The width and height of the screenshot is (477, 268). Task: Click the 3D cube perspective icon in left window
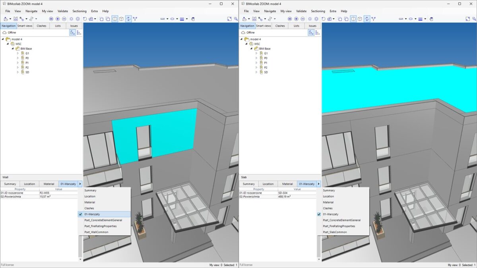[122, 19]
